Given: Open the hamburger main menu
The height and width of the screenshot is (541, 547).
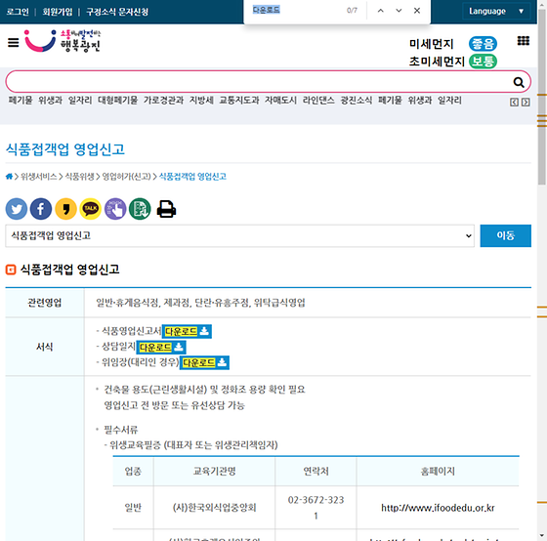Looking at the screenshot, I should pyautogui.click(x=14, y=43).
